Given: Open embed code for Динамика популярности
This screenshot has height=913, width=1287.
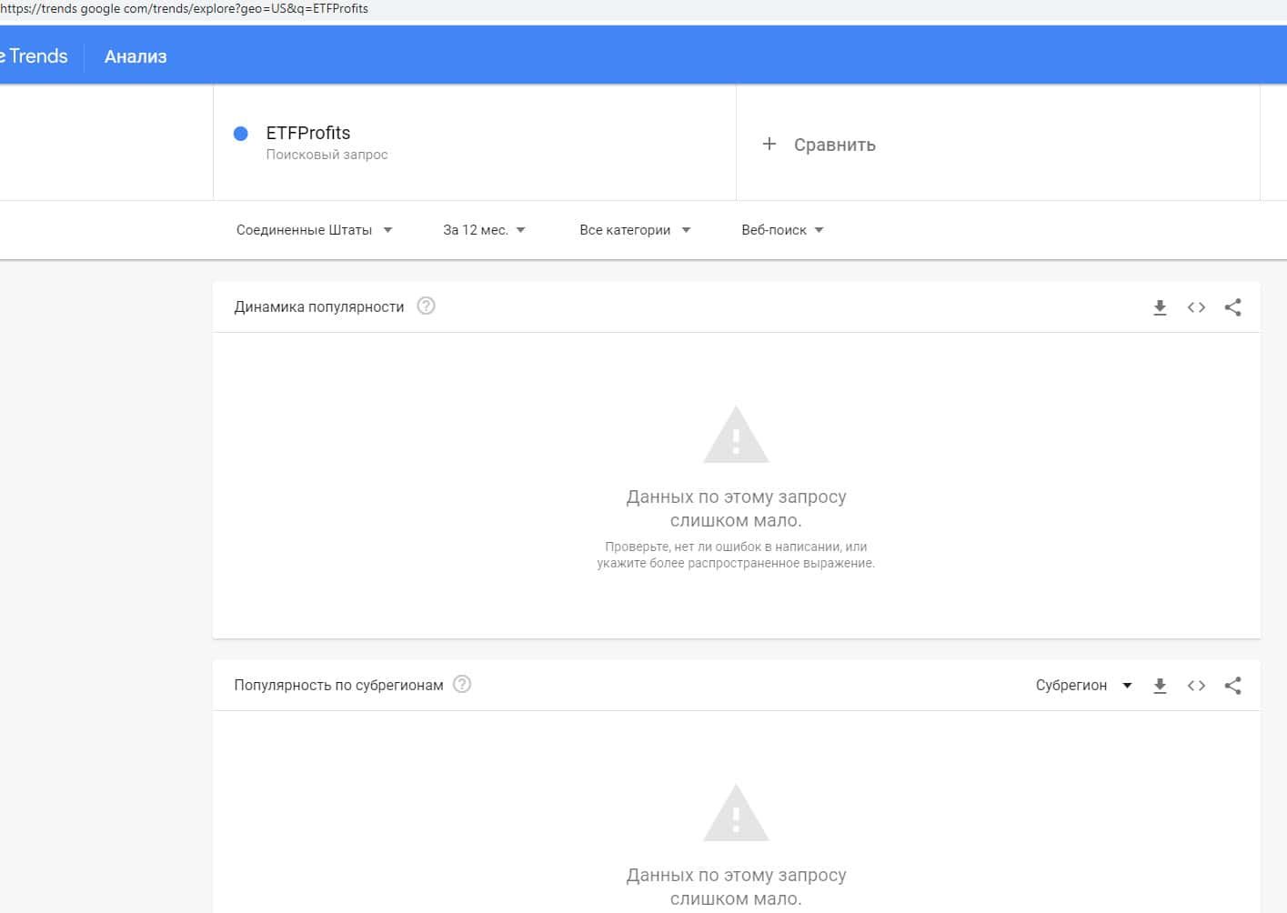Looking at the screenshot, I should coord(1196,307).
